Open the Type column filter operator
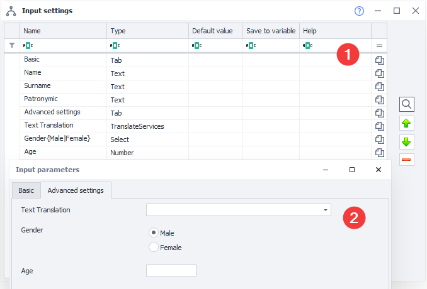Viewport: 427px width, 289px height. pos(115,45)
